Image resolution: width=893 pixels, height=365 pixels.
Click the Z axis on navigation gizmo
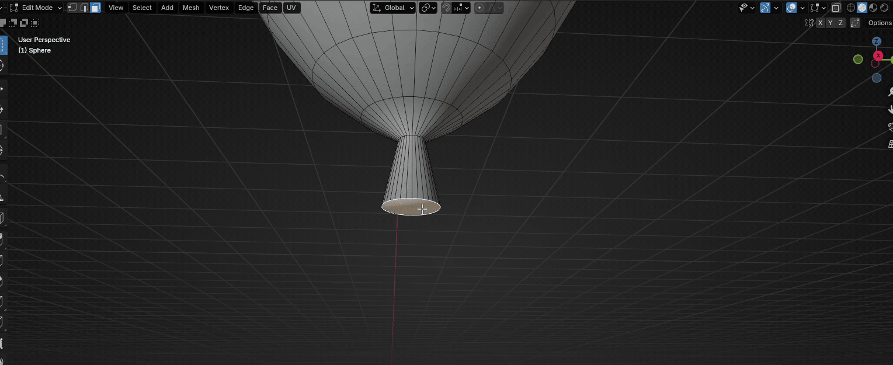pos(877,41)
